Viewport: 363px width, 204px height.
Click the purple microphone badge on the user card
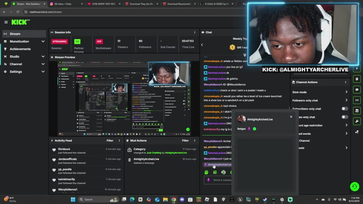coord(249,129)
